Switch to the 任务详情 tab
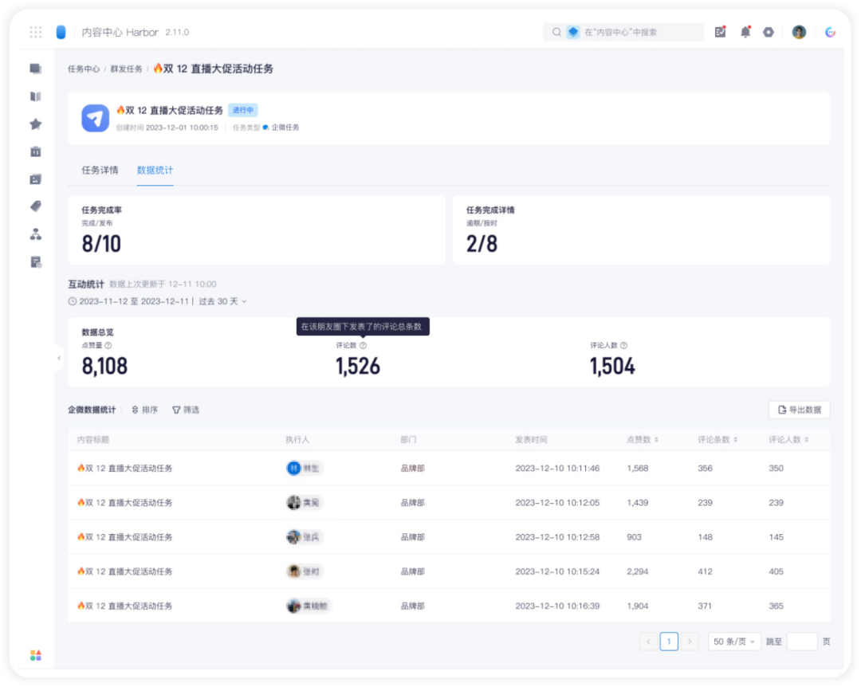The width and height of the screenshot is (861, 687). pyautogui.click(x=100, y=171)
